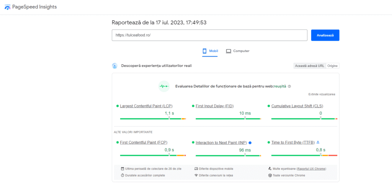Image resolution: width=392 pixels, height=183 pixels.
Task: Select the Origine toggle
Action: pyautogui.click(x=333, y=66)
